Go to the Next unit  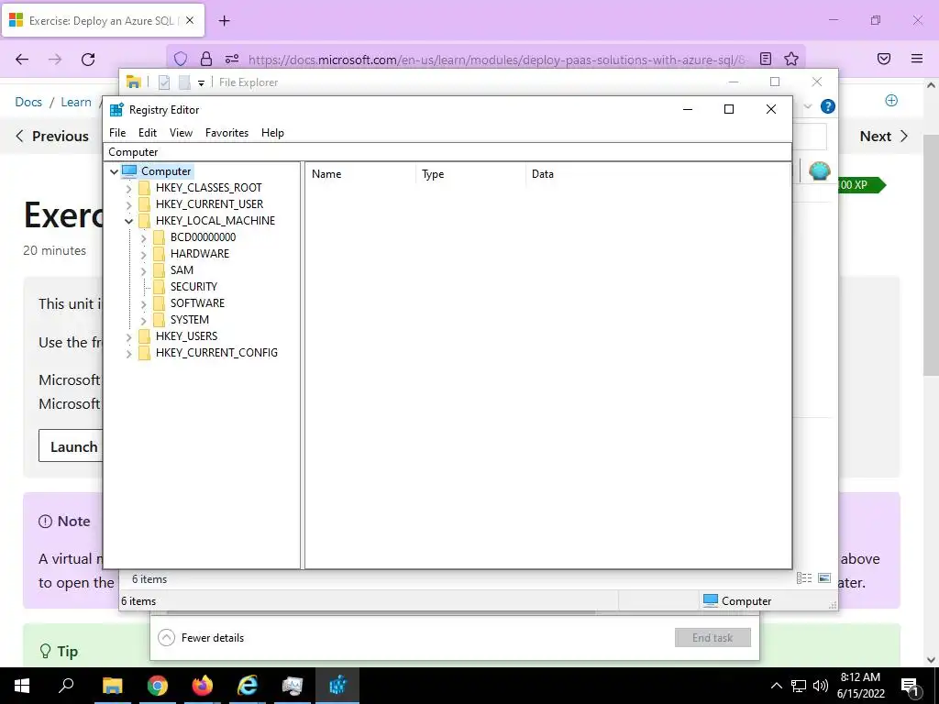pos(884,137)
